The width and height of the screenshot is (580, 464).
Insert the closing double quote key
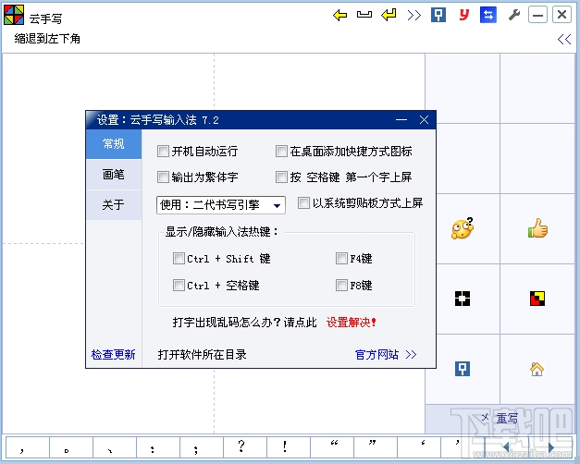pos(376,447)
